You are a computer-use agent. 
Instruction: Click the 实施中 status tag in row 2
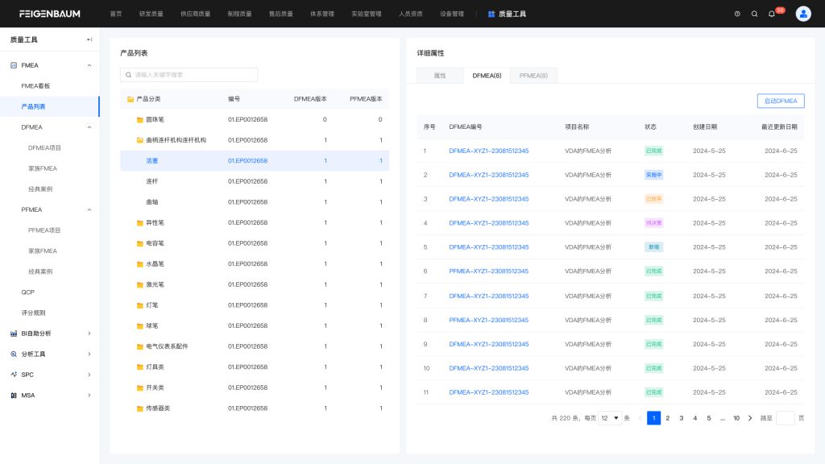click(653, 175)
